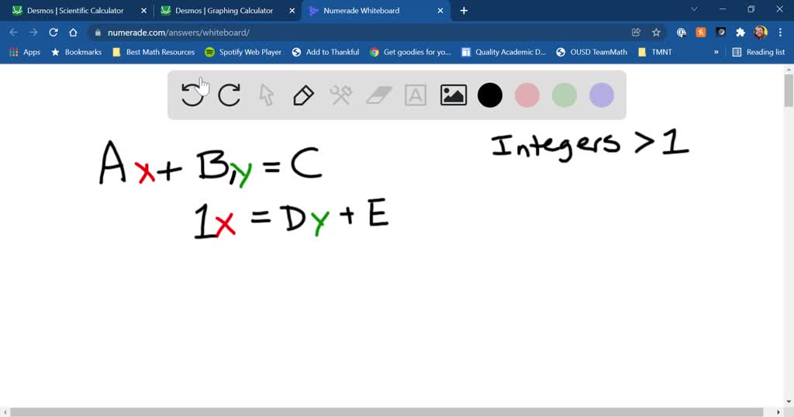Open the Bookmarks folder
This screenshot has width=794, height=417.
[x=76, y=52]
